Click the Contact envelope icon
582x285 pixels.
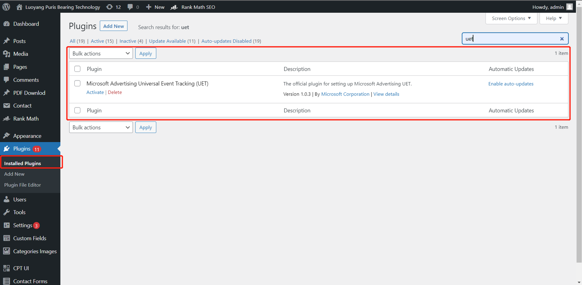click(x=7, y=106)
